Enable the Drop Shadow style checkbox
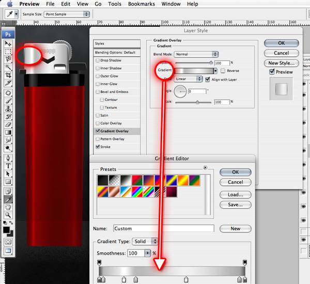Image resolution: width=310 pixels, height=284 pixels. pos(98,61)
